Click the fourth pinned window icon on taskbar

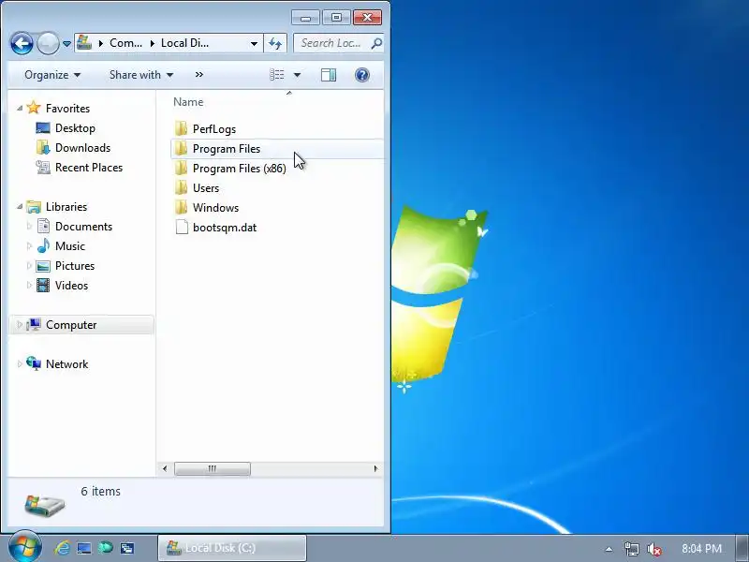coord(127,548)
